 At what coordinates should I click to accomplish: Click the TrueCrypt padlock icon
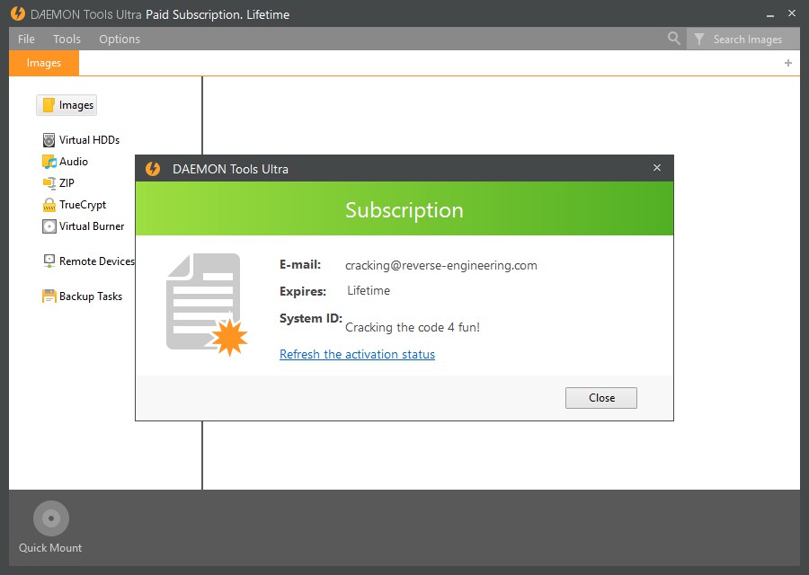click(x=49, y=205)
